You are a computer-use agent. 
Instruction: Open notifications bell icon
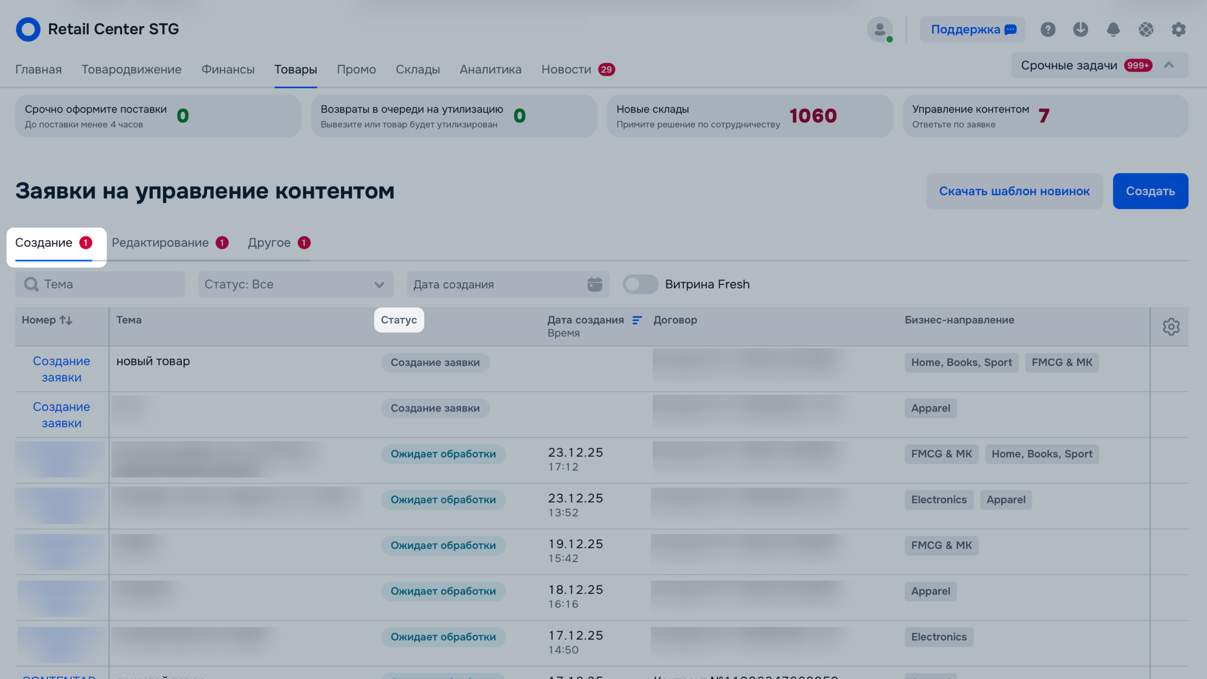coord(1113,30)
